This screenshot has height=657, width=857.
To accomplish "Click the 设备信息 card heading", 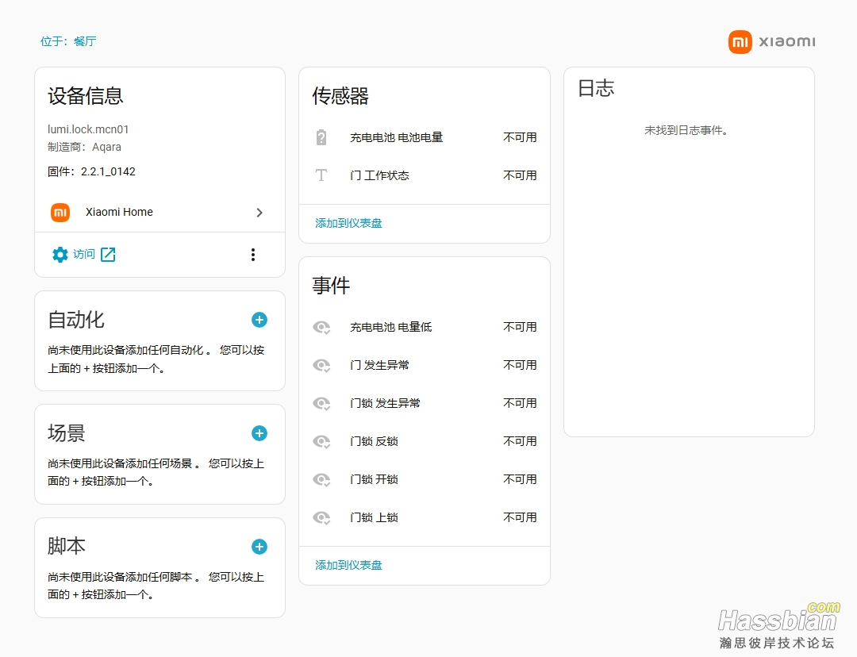I will point(86,96).
